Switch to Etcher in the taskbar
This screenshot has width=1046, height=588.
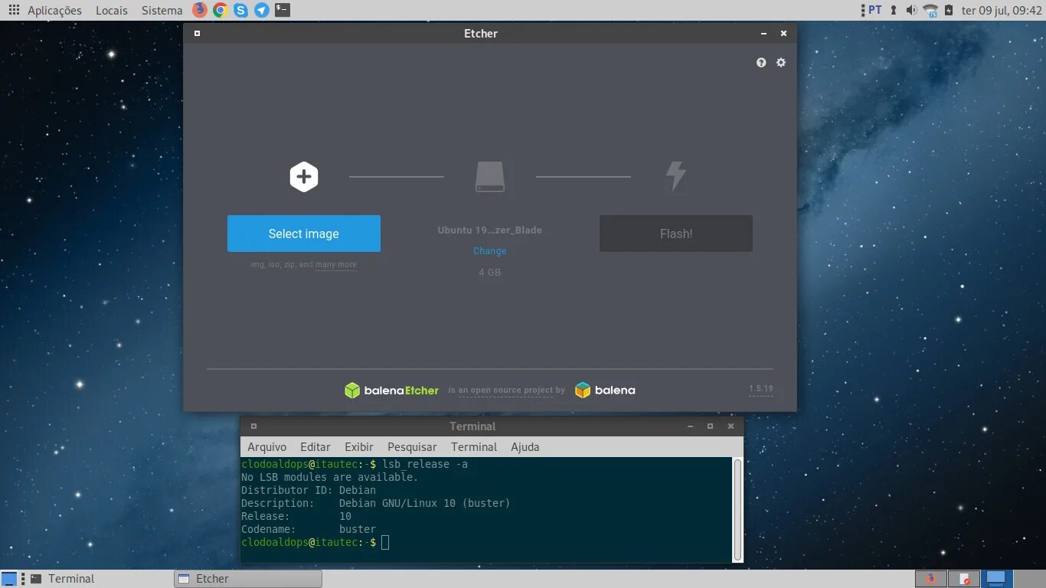(248, 579)
